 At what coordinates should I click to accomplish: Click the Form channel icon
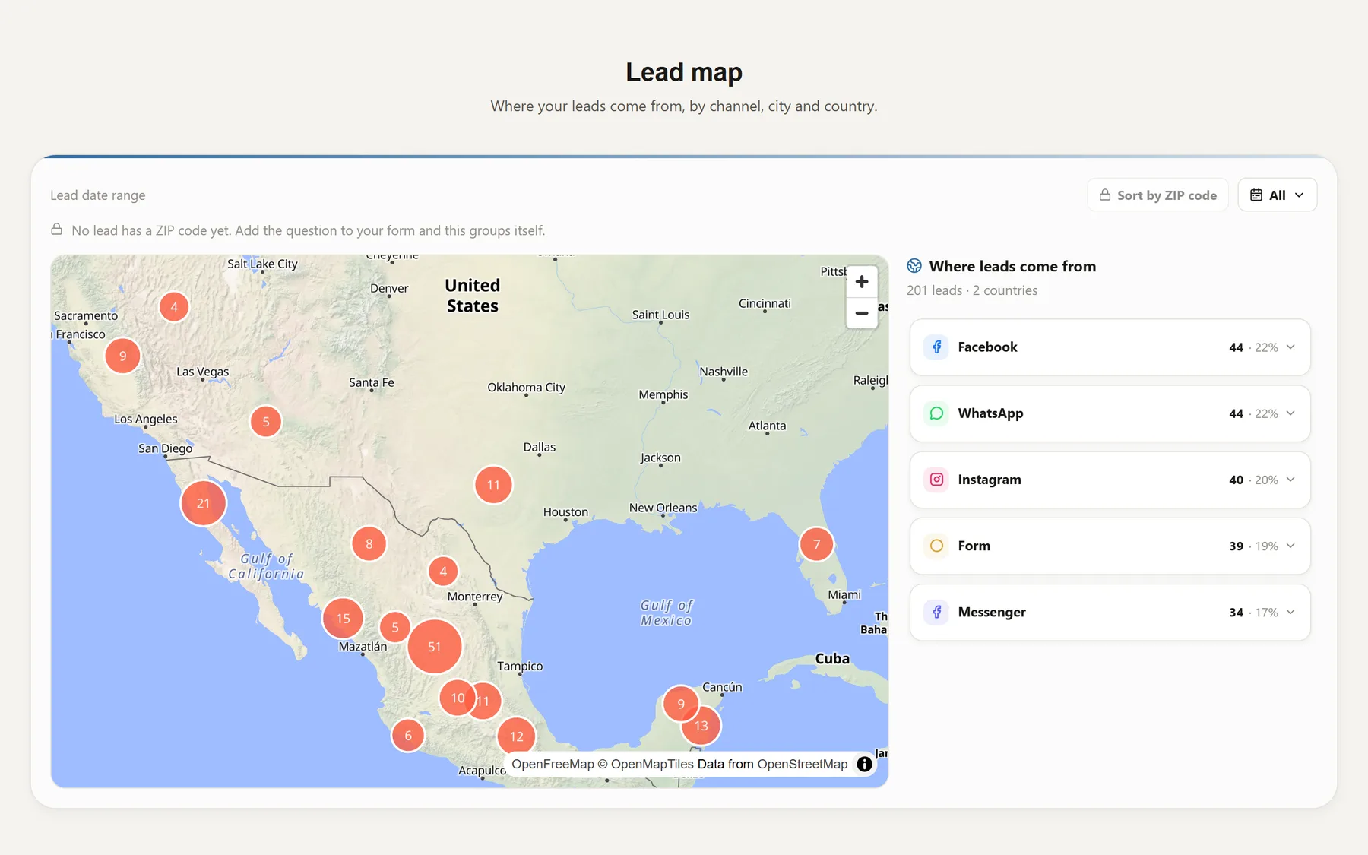[x=936, y=546]
